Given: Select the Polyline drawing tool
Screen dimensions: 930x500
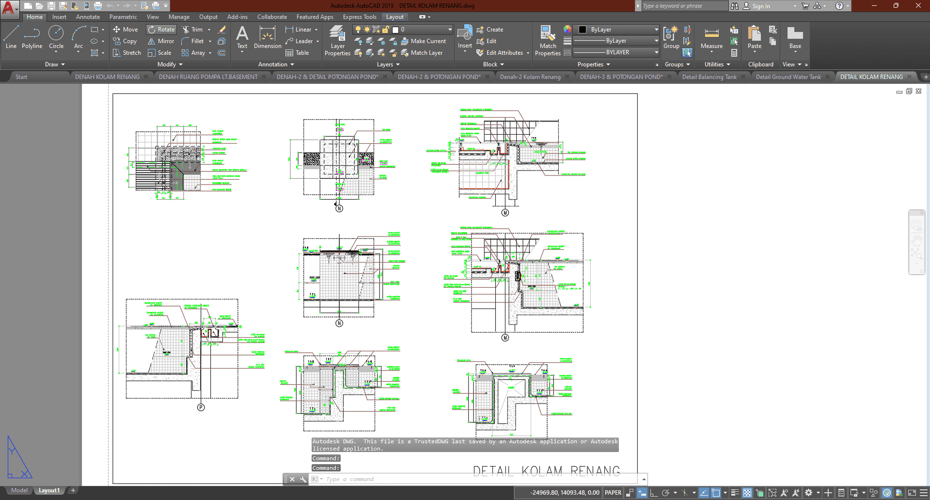Looking at the screenshot, I should point(32,37).
